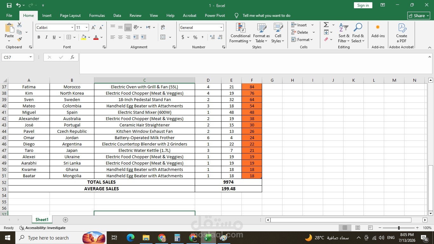Open the font name Calibri dropdown
This screenshot has width=434, height=244.
point(72,28)
